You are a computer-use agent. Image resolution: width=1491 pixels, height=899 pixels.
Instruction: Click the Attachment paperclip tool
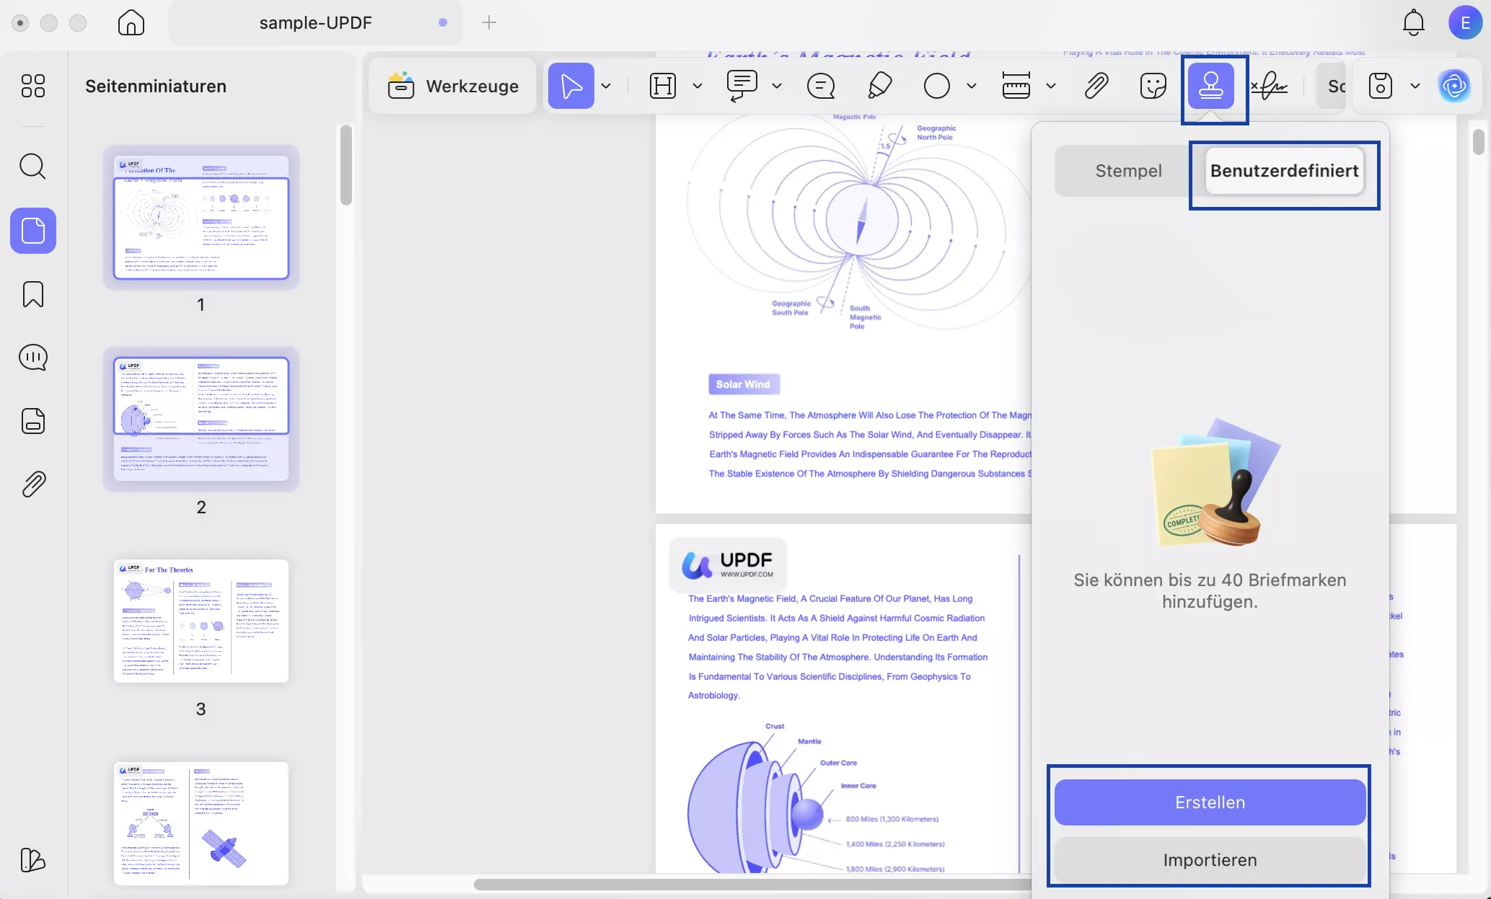click(1095, 86)
